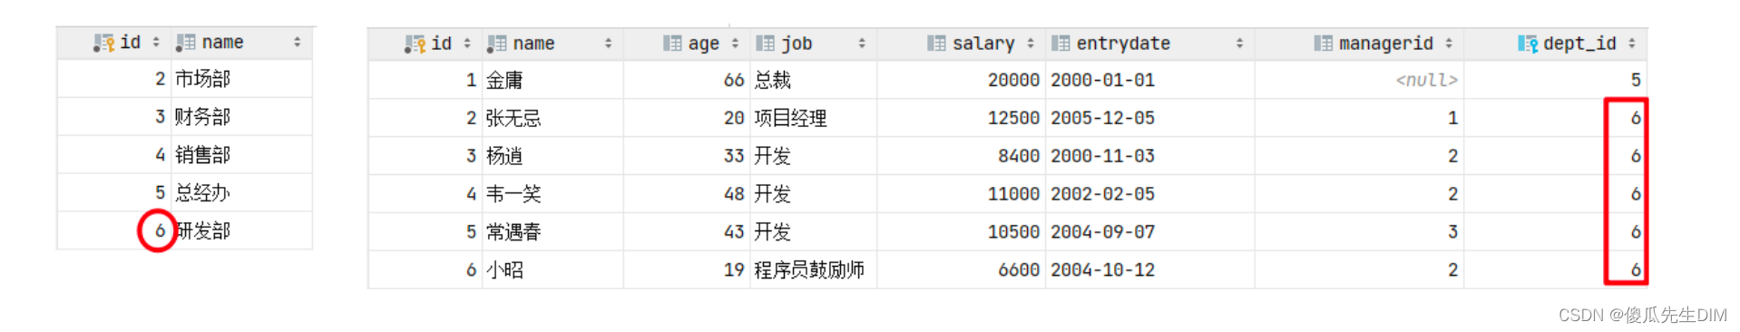
Task: Select the 市场部 department cell
Action: click(x=241, y=79)
